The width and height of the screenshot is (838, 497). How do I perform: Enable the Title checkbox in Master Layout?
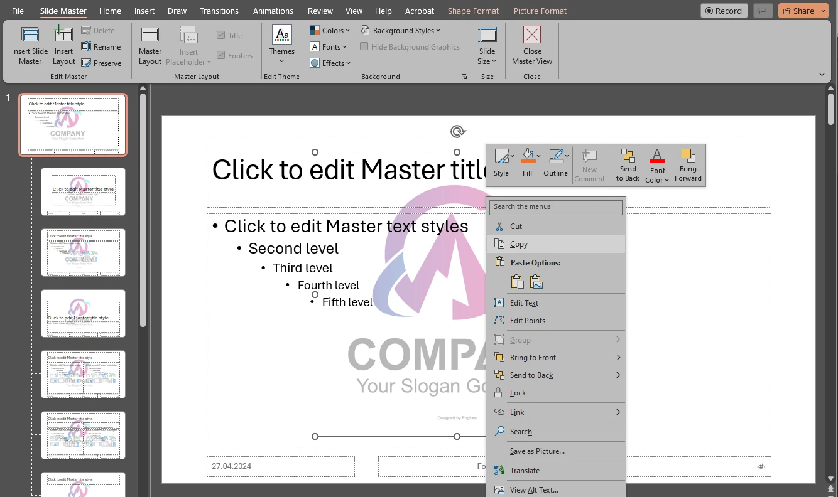(220, 35)
